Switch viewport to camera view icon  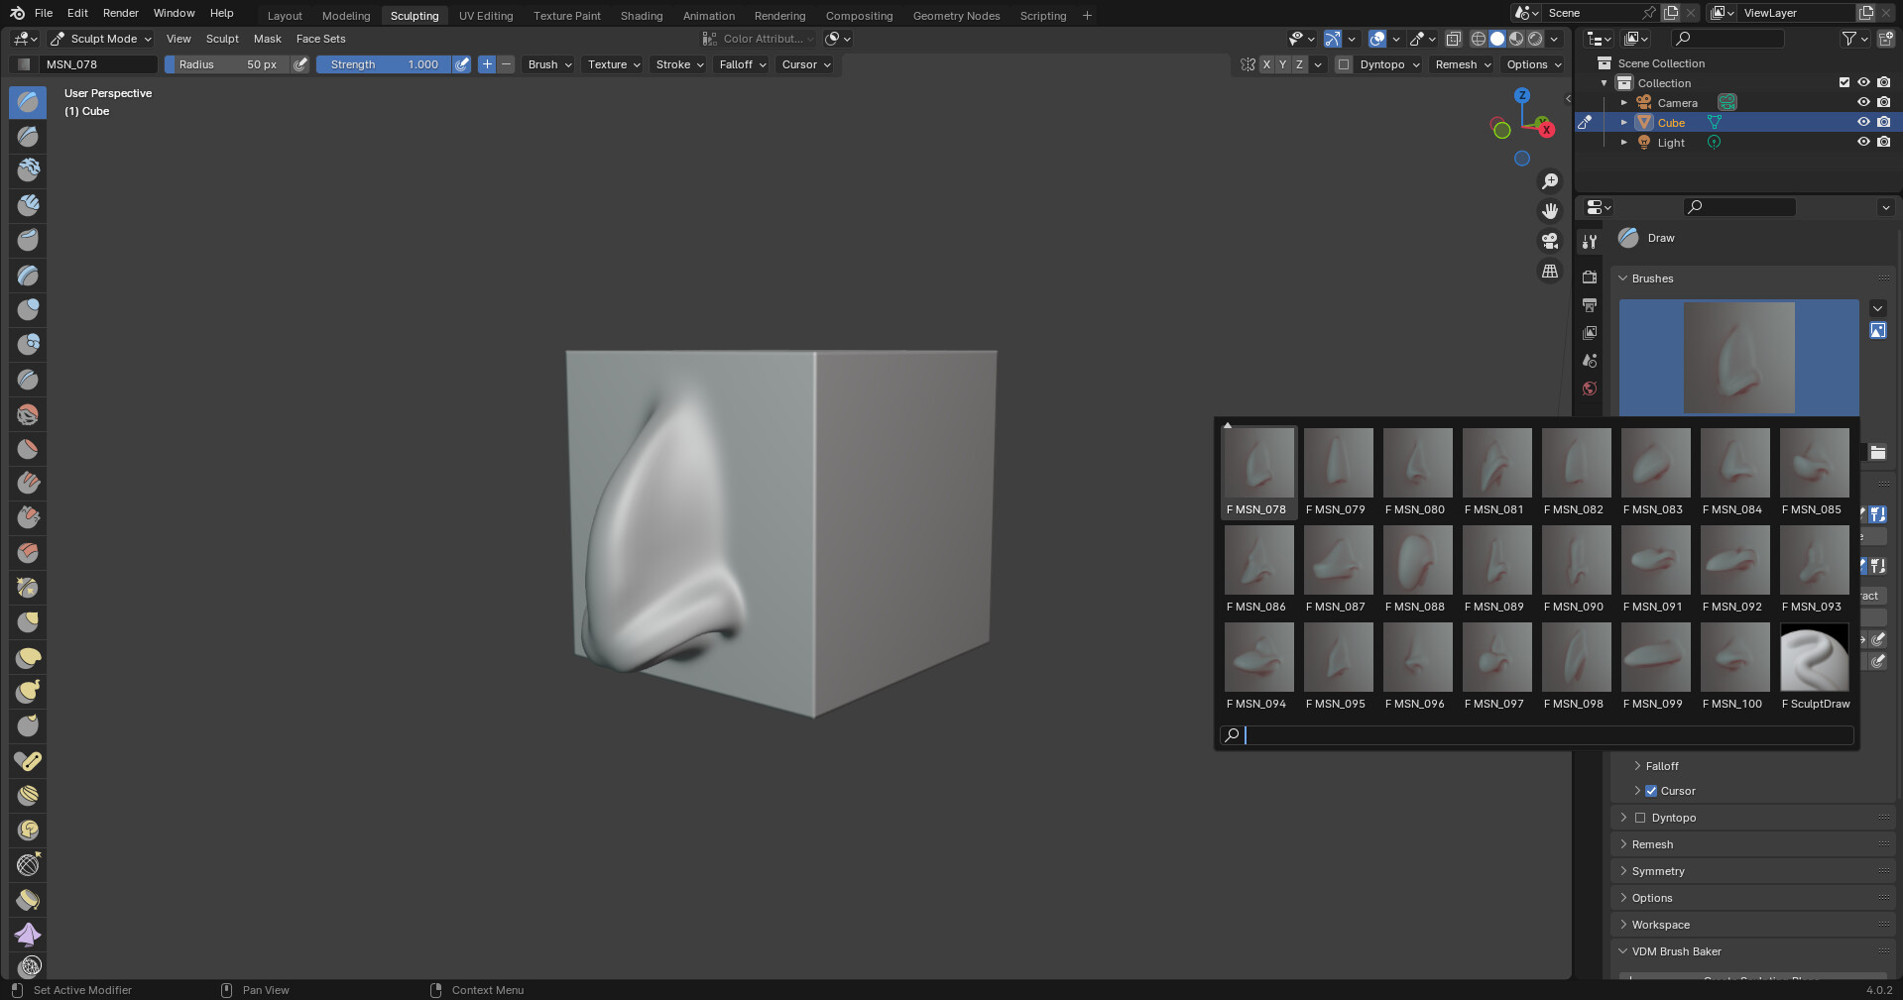(1548, 241)
